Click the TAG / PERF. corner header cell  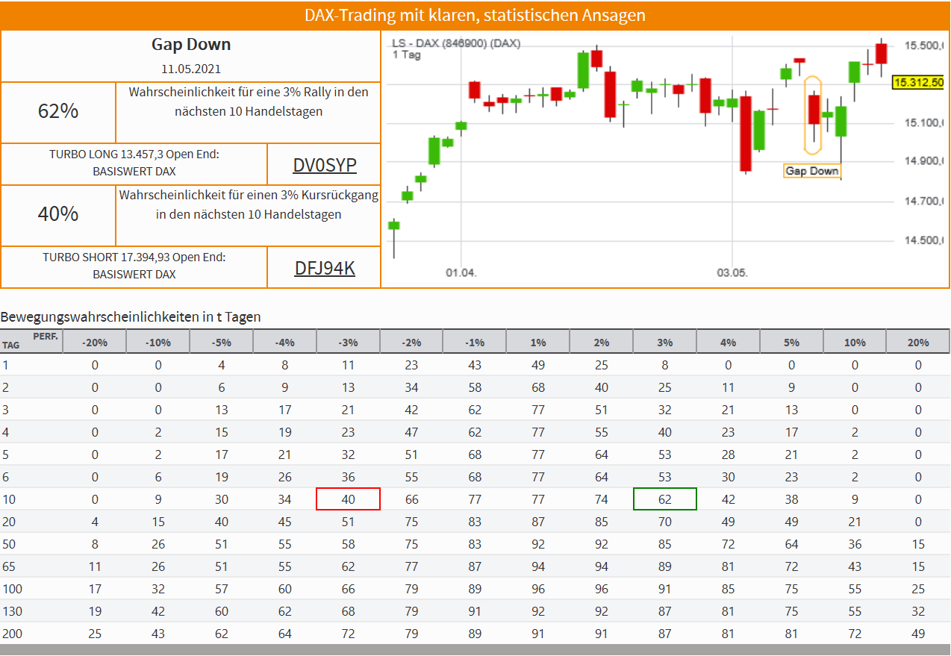pos(31,341)
